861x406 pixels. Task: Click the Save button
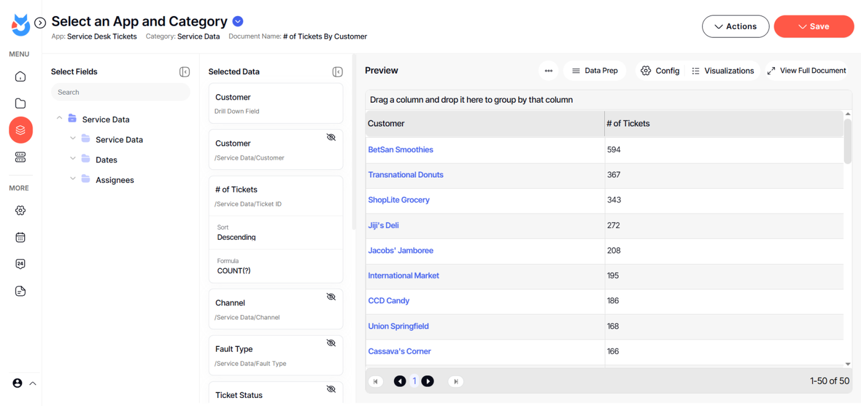[813, 26]
